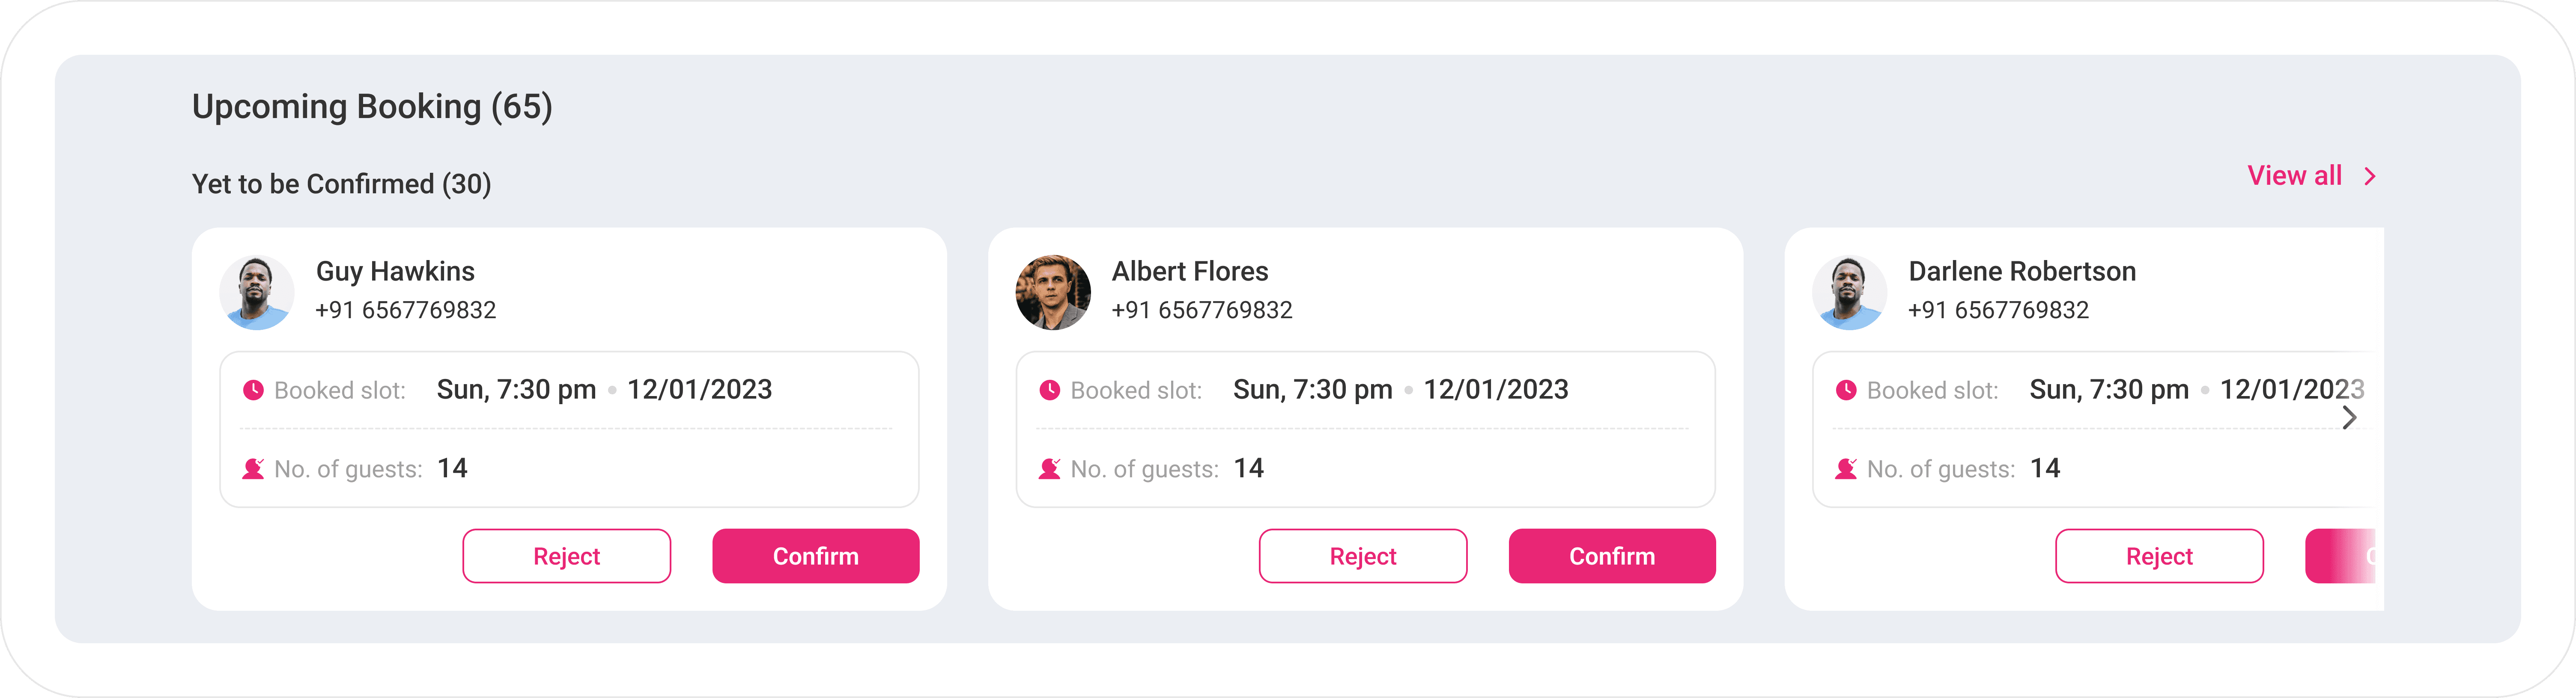Confirm Guy Hawkins' booking
This screenshot has height=698, width=2576.
click(815, 556)
